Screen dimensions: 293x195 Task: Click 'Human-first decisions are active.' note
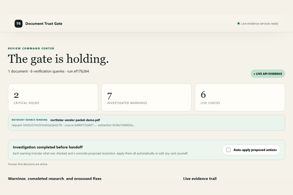pos(28,164)
